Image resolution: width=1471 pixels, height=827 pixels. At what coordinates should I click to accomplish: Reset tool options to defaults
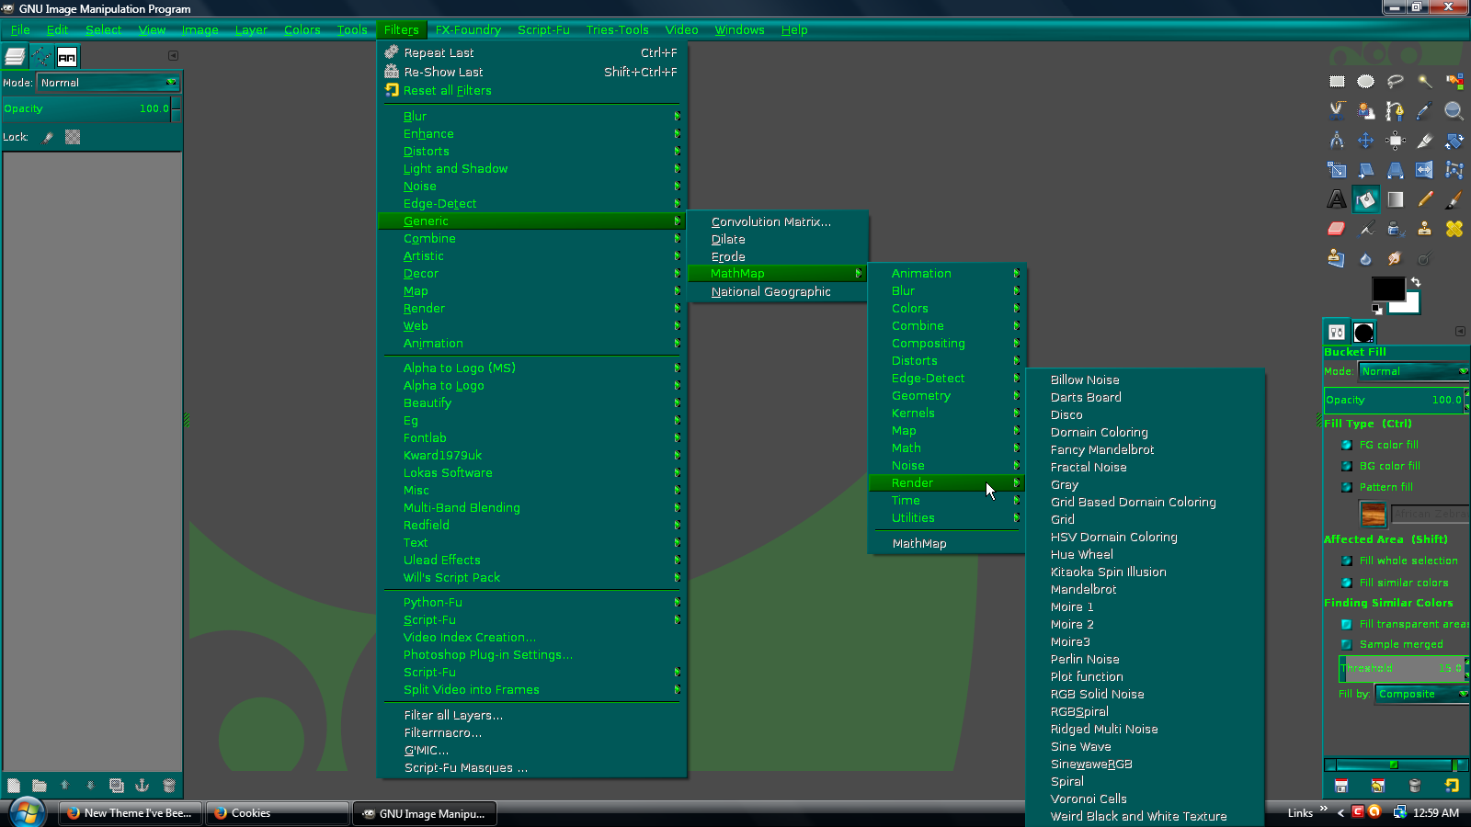click(x=1452, y=786)
